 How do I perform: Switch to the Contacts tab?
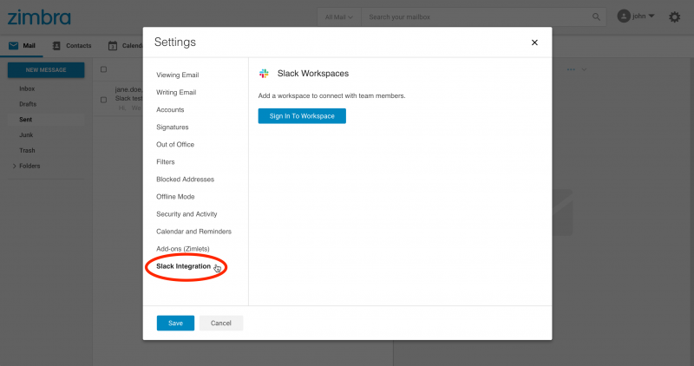pos(72,46)
